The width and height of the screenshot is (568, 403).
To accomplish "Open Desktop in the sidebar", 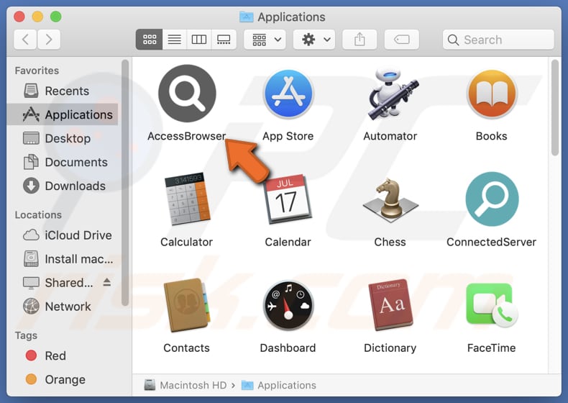I will pos(63,138).
